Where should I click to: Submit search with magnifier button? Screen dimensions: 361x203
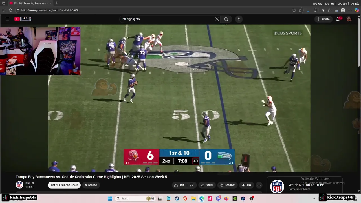click(226, 19)
